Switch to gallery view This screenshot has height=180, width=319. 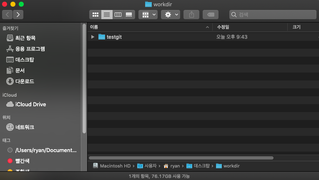(x=129, y=15)
